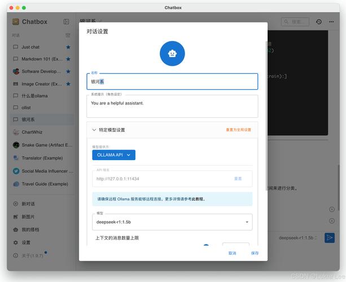This screenshot has width=346, height=282.
Task: Click the search box in the header
Action: click(x=295, y=21)
